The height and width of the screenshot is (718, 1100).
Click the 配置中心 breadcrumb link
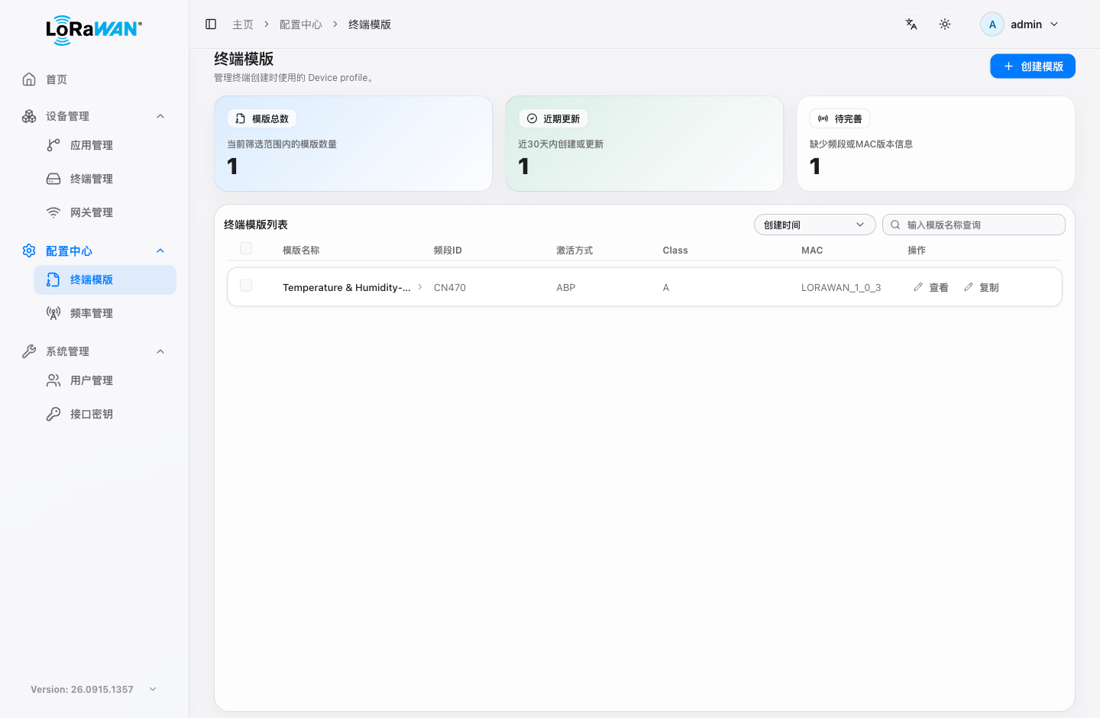tap(301, 24)
